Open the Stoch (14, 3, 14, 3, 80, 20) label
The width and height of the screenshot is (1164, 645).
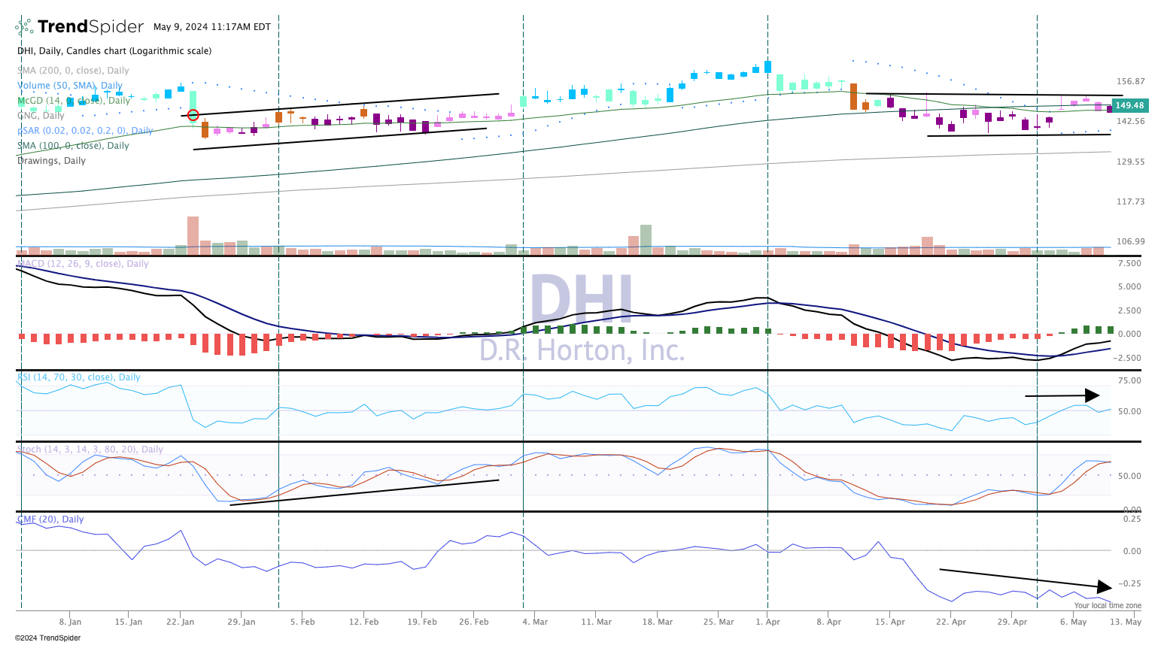(90, 450)
